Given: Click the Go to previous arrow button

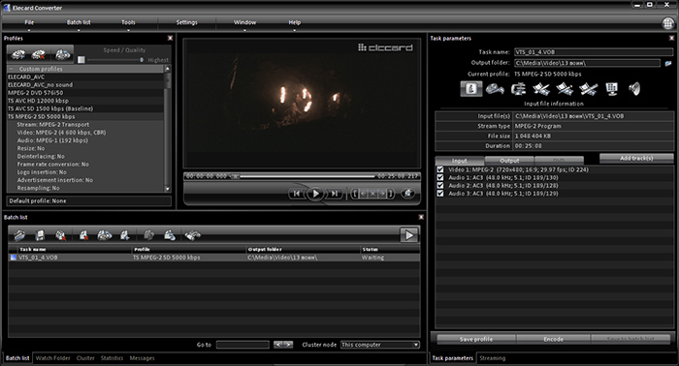Looking at the screenshot, I should [x=278, y=345].
